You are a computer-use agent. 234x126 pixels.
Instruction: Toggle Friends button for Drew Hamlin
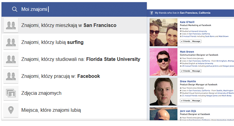pos(186,101)
